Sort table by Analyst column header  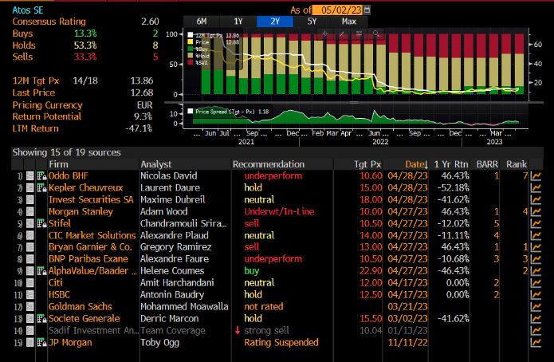tap(155, 164)
